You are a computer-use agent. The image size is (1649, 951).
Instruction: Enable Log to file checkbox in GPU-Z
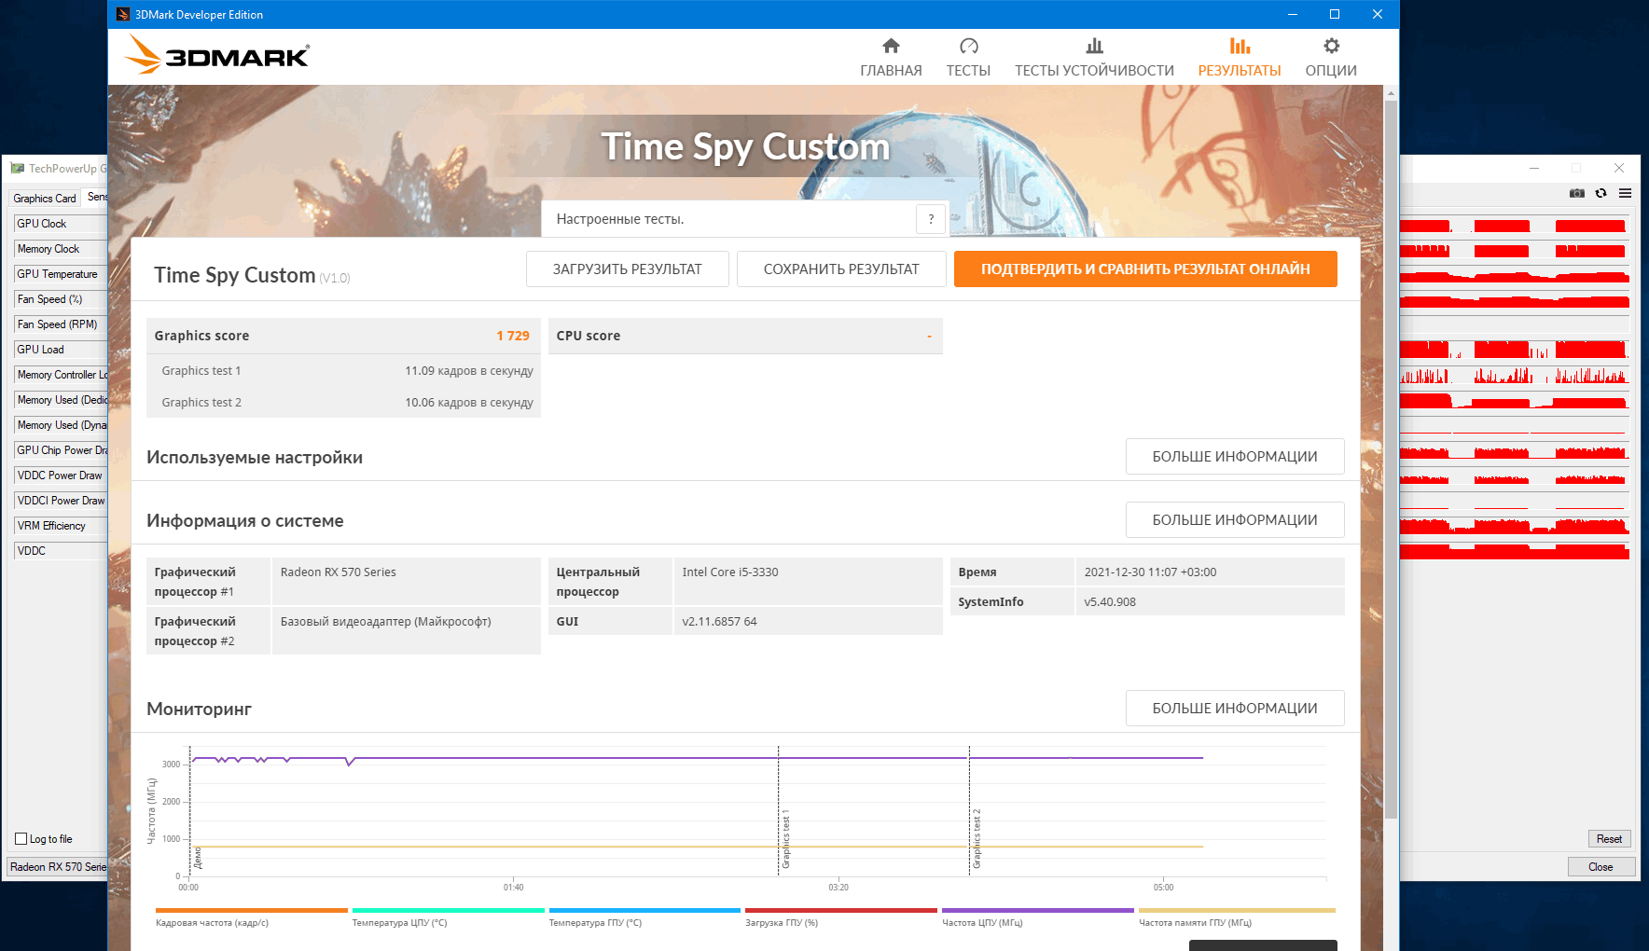[x=21, y=839]
